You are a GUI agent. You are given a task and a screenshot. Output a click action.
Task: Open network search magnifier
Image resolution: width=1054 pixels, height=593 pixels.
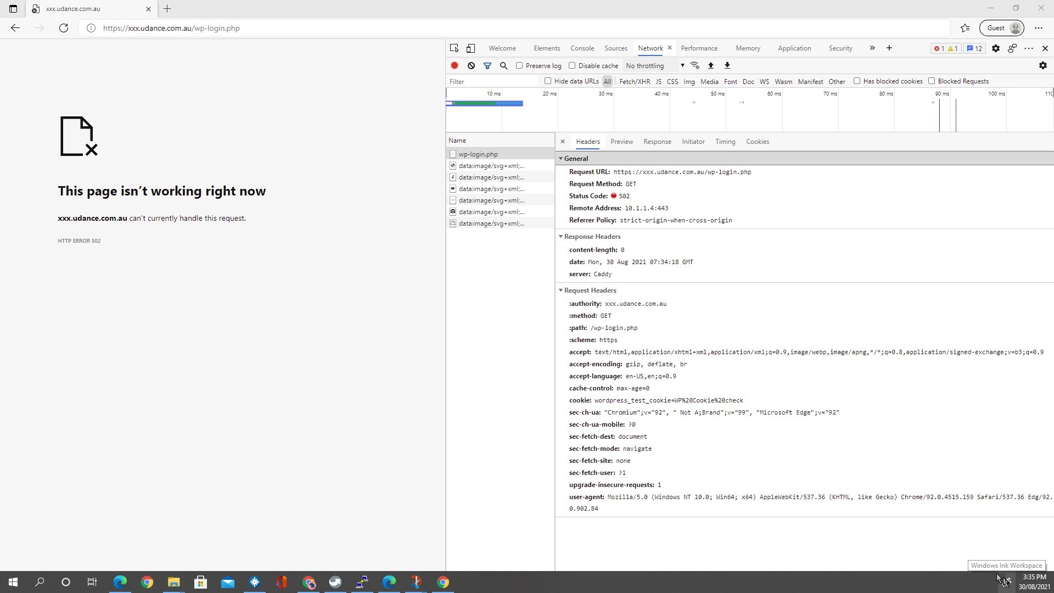pyautogui.click(x=503, y=65)
